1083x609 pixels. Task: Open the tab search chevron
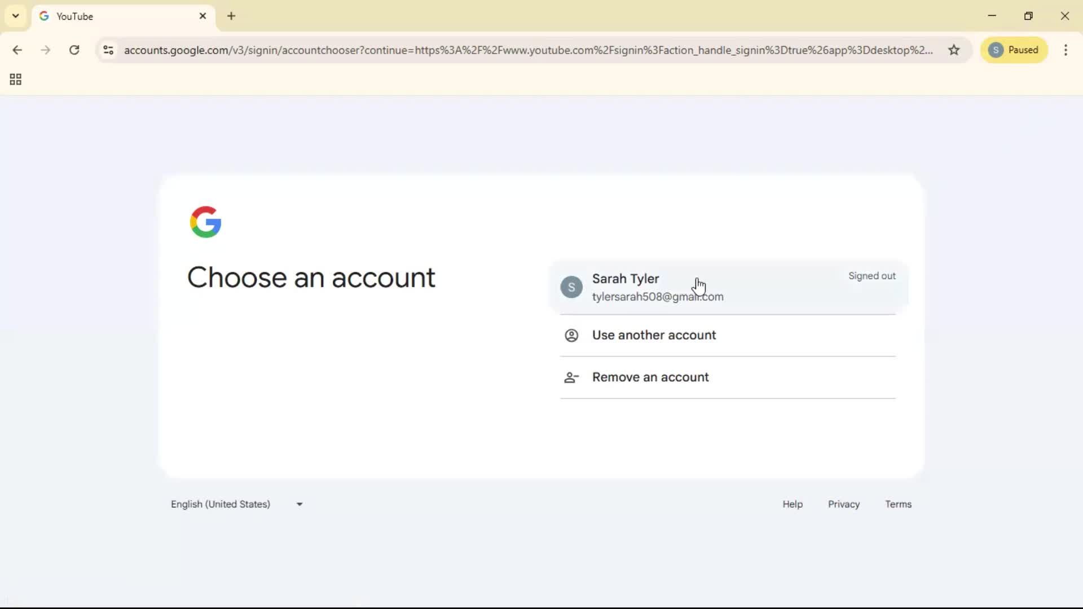15,16
